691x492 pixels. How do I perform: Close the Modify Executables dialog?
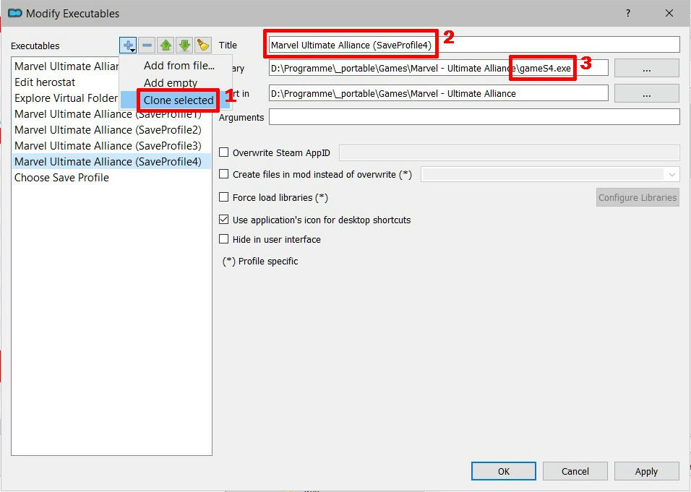pyautogui.click(x=669, y=13)
